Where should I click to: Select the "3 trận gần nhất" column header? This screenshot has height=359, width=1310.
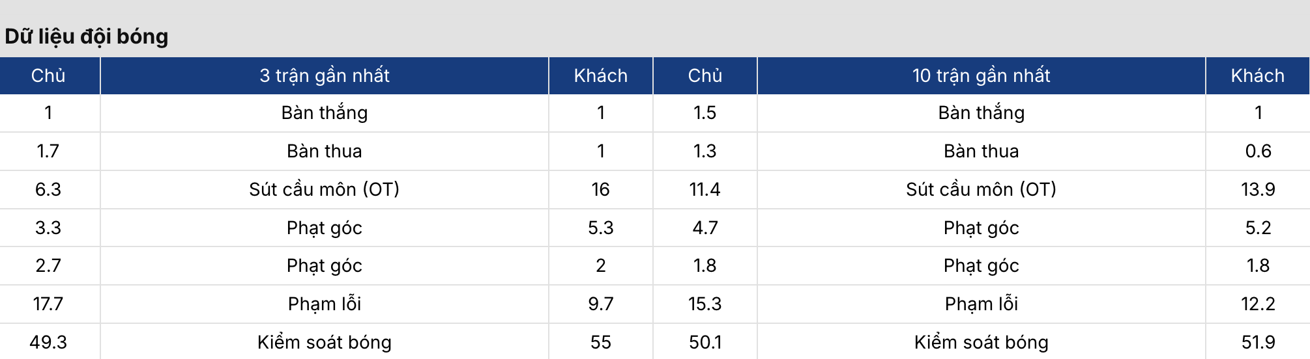pyautogui.click(x=325, y=75)
